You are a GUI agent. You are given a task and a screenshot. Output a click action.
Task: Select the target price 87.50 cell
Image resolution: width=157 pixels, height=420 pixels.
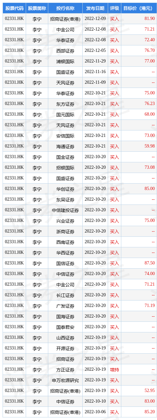point(139,263)
